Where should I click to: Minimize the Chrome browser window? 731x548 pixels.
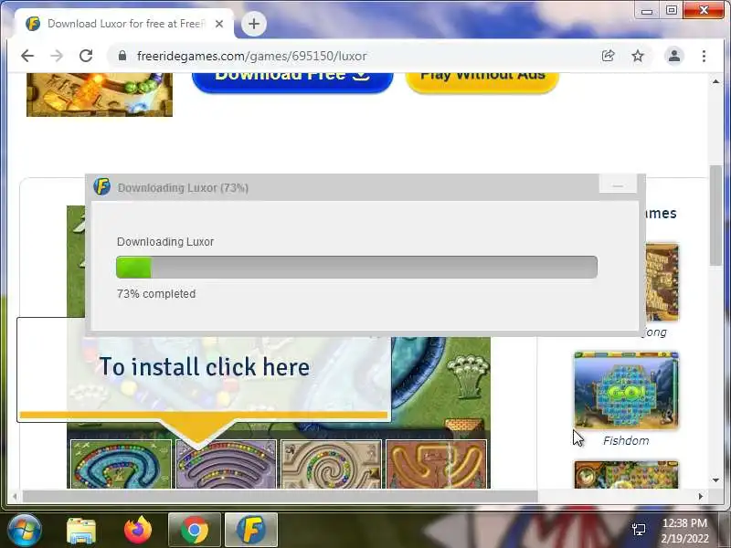[x=647, y=10]
